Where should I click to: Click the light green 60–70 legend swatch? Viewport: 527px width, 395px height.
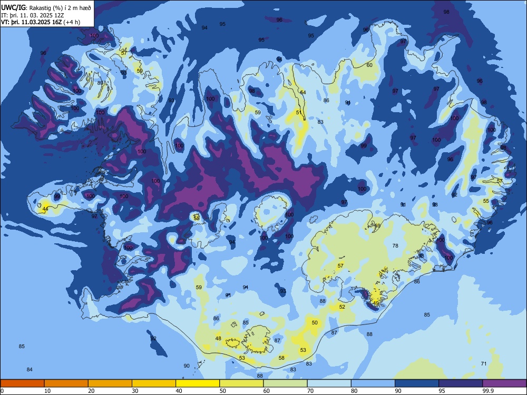point(285,383)
